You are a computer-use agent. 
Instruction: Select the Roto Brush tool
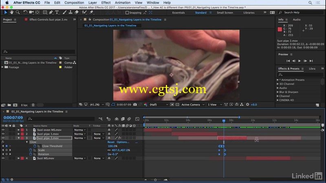84,13
